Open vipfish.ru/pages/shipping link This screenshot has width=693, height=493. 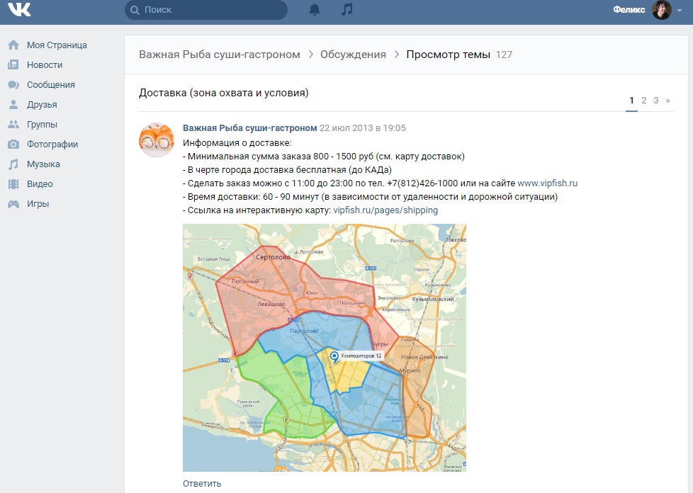click(x=385, y=210)
